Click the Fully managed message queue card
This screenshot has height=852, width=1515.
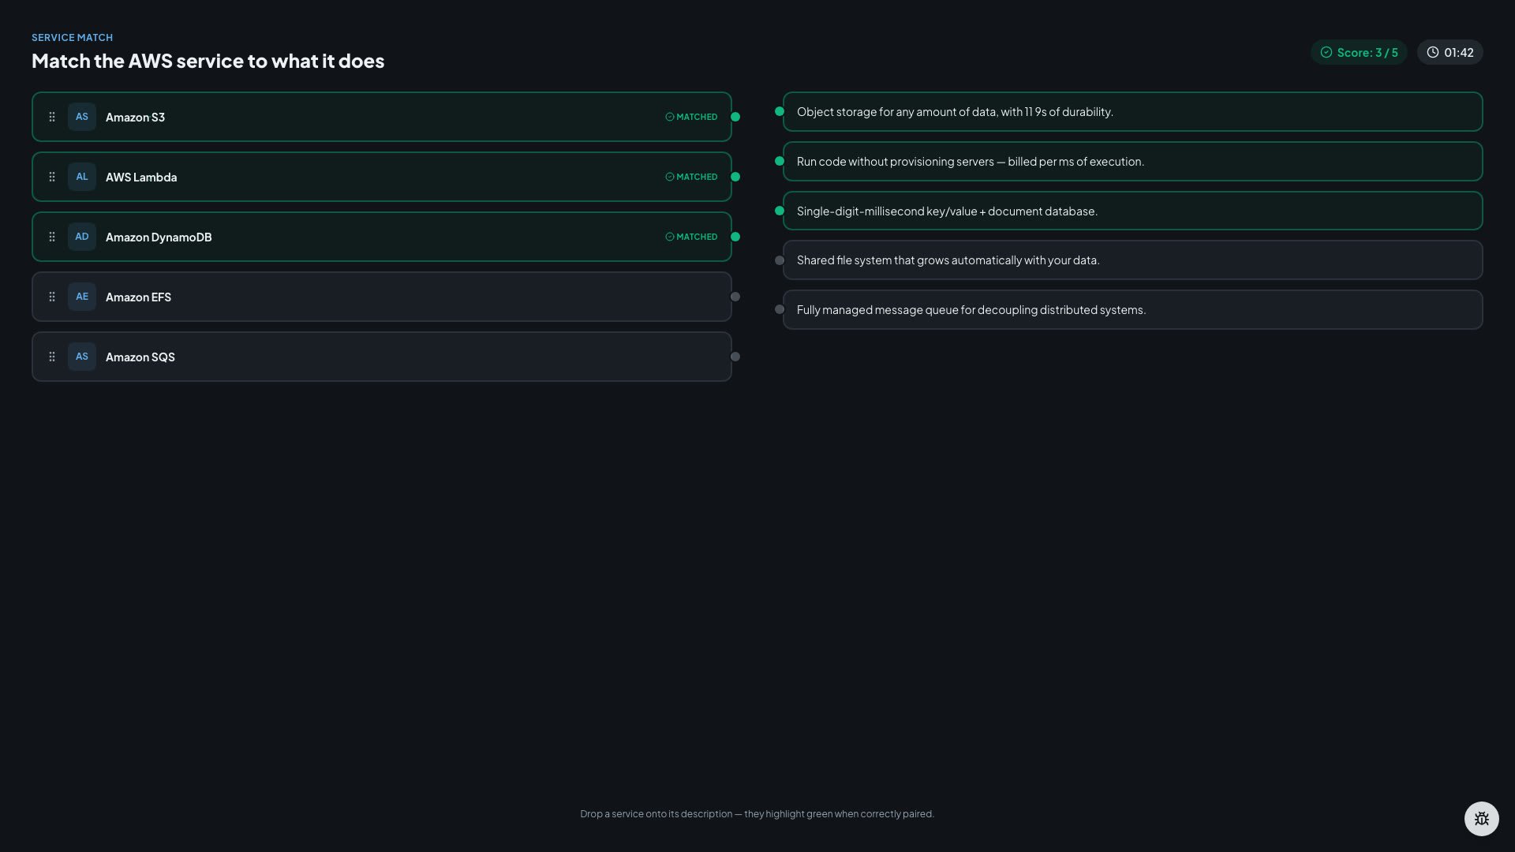click(x=1132, y=309)
